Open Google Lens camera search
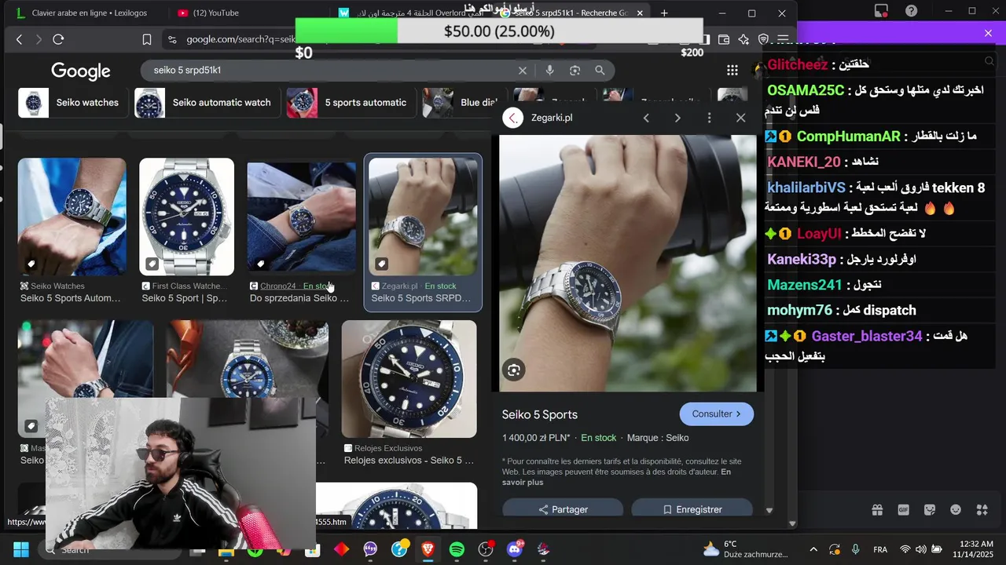 (575, 71)
